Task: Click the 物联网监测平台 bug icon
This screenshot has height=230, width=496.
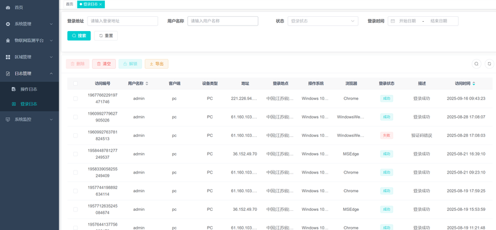Action: (x=8, y=40)
